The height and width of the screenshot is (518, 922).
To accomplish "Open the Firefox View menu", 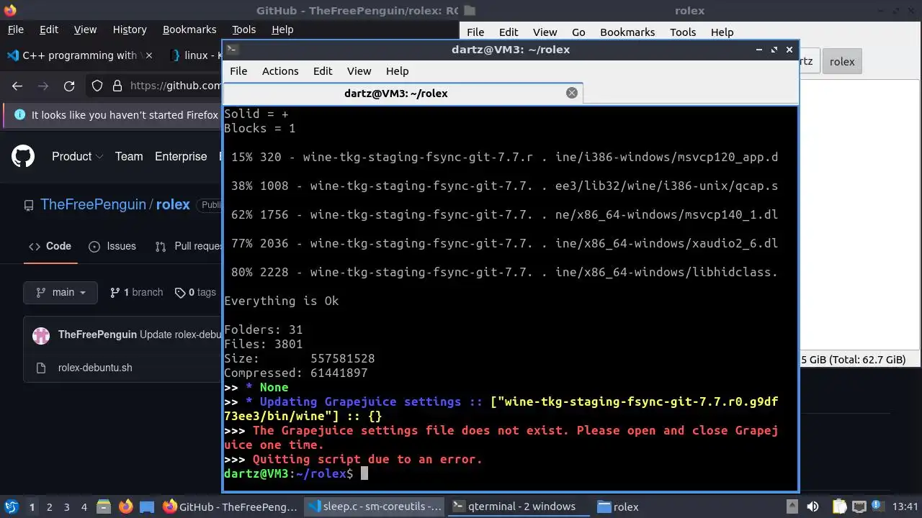I will [85, 29].
